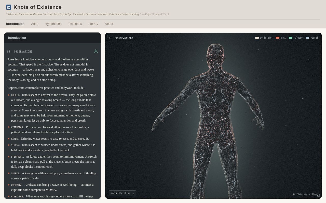Click the Upaniṣad quote in the header
This screenshot has height=203, width=326.
[x=74, y=14]
